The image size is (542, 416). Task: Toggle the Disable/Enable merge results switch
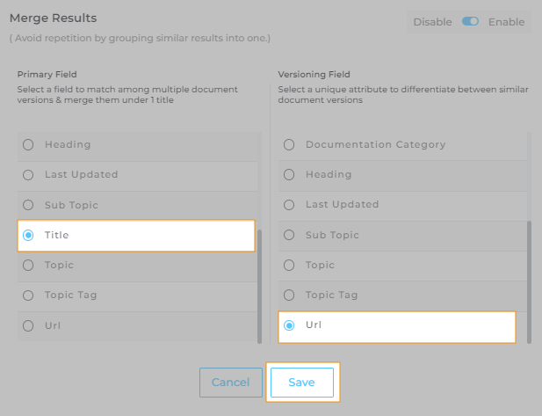point(470,21)
